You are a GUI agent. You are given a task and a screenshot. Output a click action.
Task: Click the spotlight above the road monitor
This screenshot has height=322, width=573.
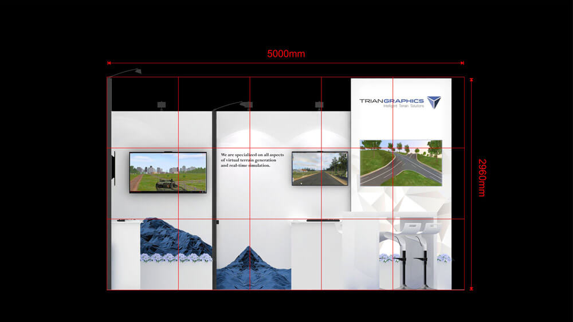319,104
